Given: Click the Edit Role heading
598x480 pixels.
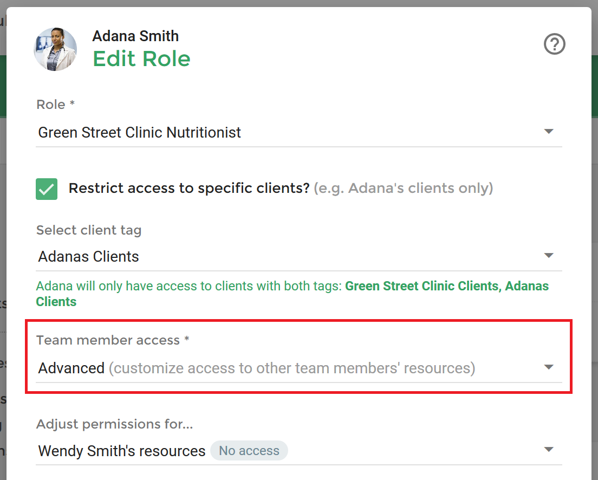Looking at the screenshot, I should point(141,59).
